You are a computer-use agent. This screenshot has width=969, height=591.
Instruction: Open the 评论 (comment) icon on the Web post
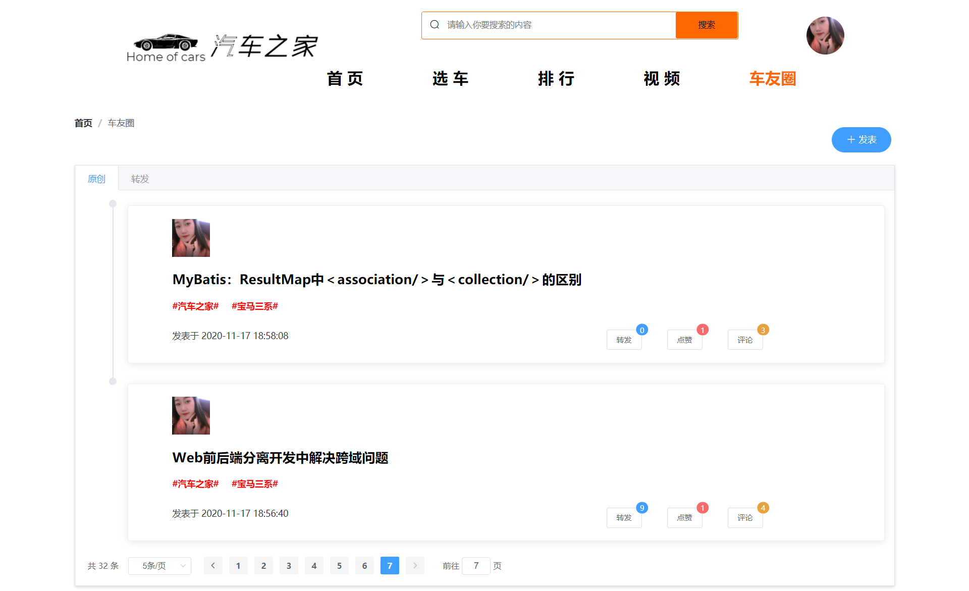point(745,517)
